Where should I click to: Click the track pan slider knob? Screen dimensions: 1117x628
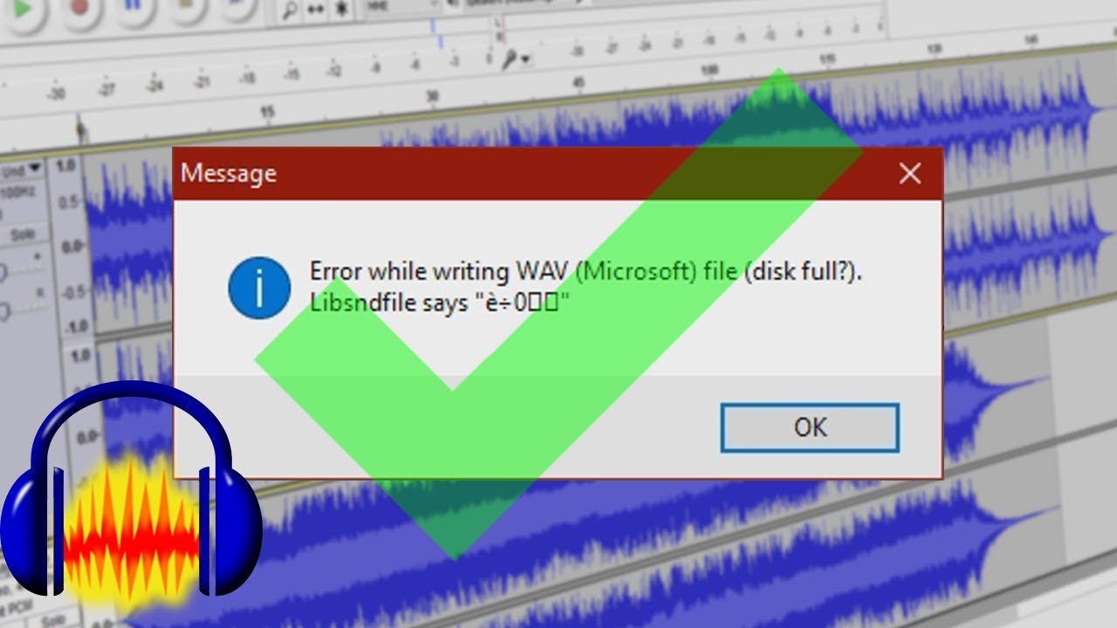point(3,310)
